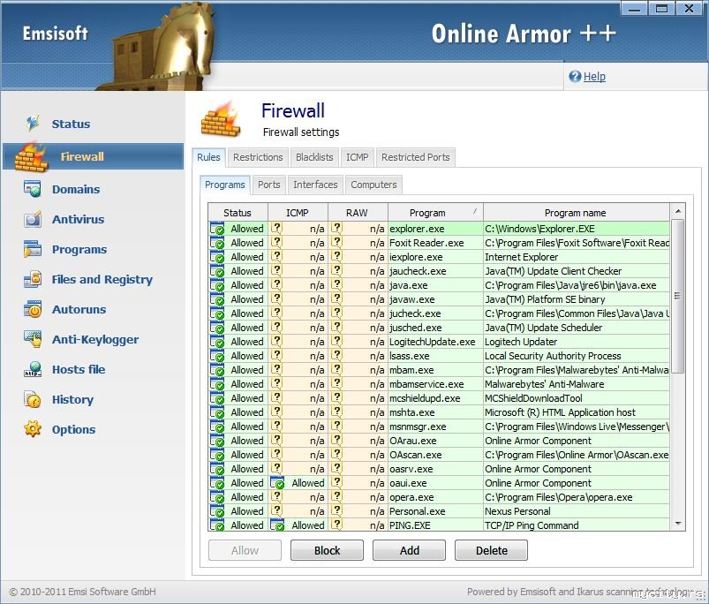
Task: Click the allowed status icon for opera.exe
Action: pos(217,497)
